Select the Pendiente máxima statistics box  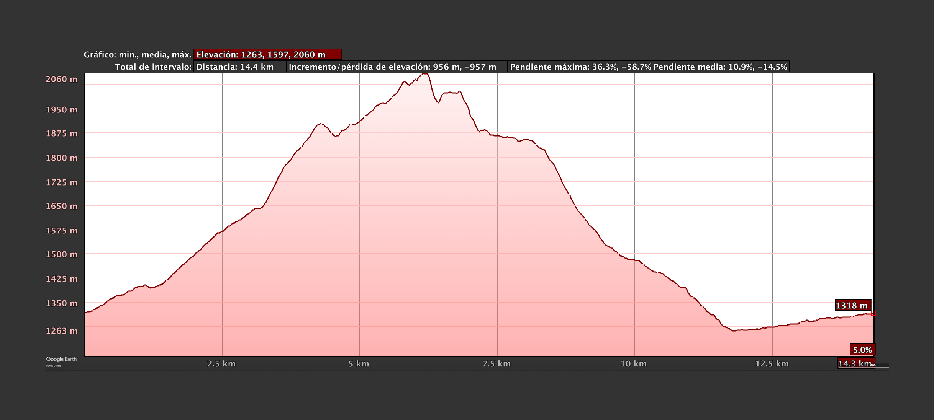coord(579,67)
